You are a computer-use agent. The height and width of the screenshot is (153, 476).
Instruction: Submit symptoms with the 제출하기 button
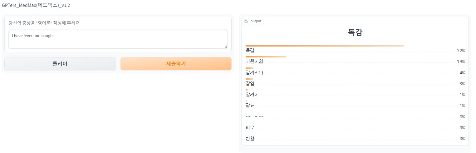[176, 64]
